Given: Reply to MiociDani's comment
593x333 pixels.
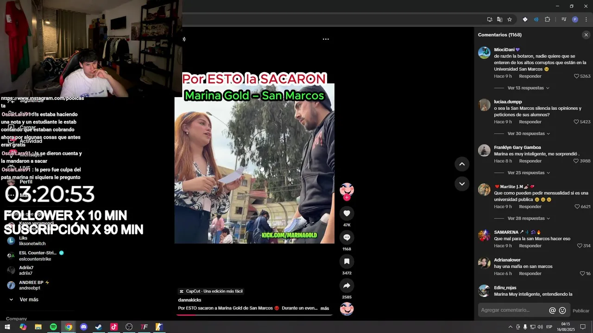Looking at the screenshot, I should (x=530, y=76).
